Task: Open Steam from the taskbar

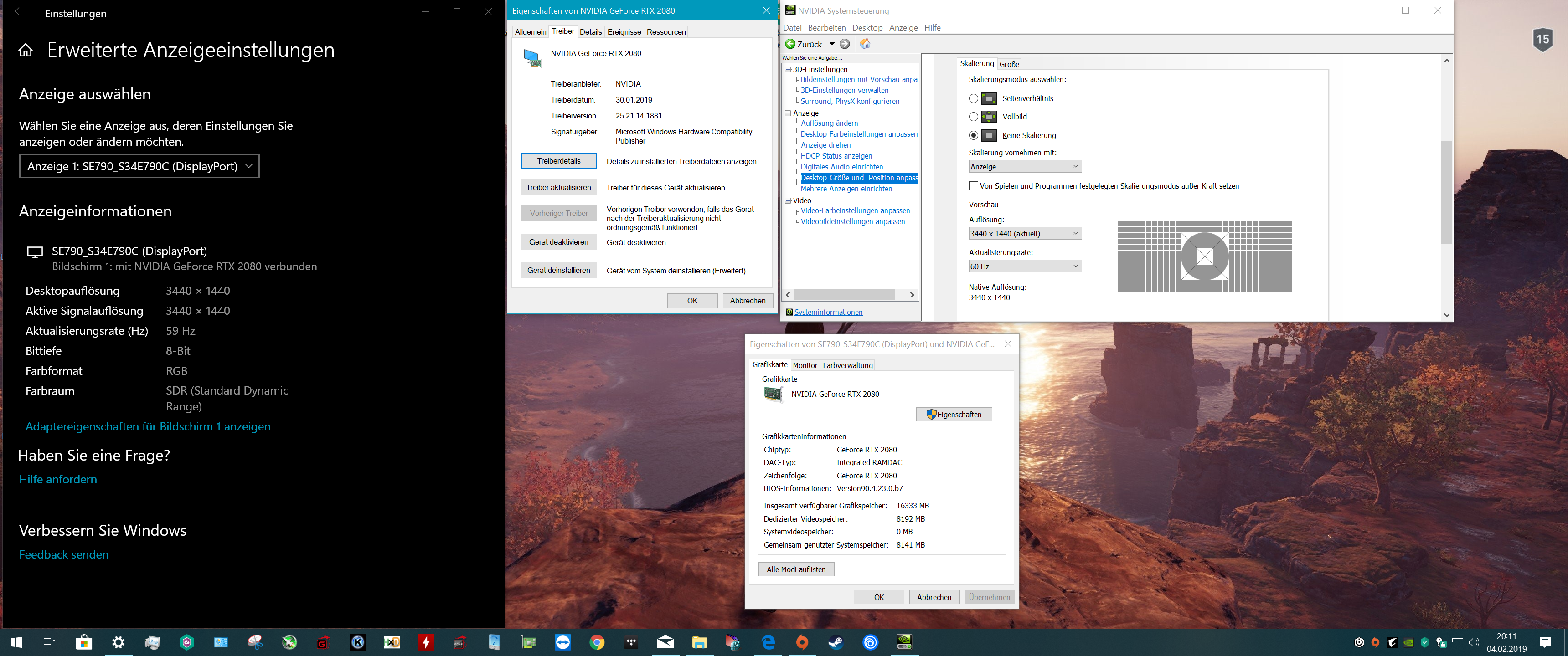Action: [836, 642]
